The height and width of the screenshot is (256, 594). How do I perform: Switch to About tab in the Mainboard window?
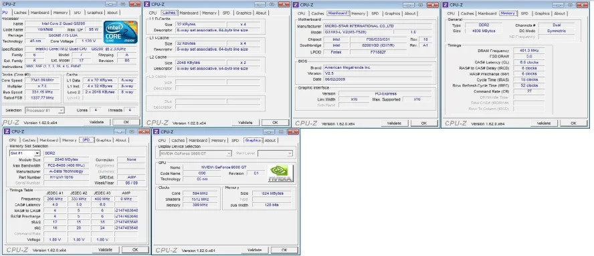(x=410, y=13)
